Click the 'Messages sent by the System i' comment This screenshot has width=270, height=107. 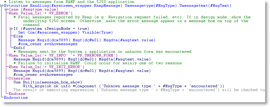coord(102,52)
